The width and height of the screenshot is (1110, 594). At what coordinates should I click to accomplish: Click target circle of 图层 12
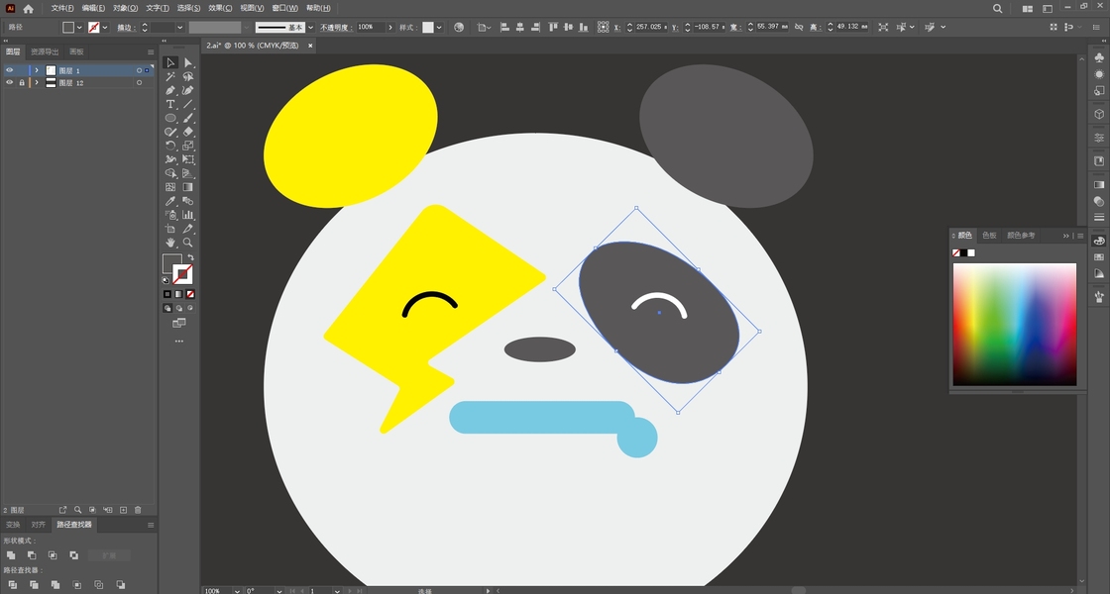(140, 83)
